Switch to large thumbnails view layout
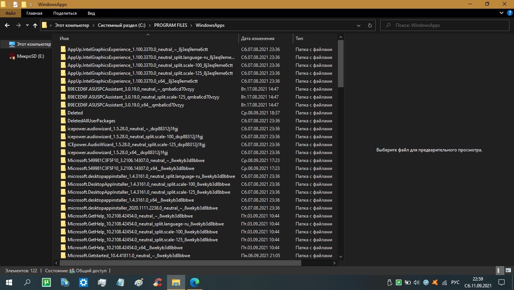Image resolution: width=514 pixels, height=290 pixels. pos(508,270)
